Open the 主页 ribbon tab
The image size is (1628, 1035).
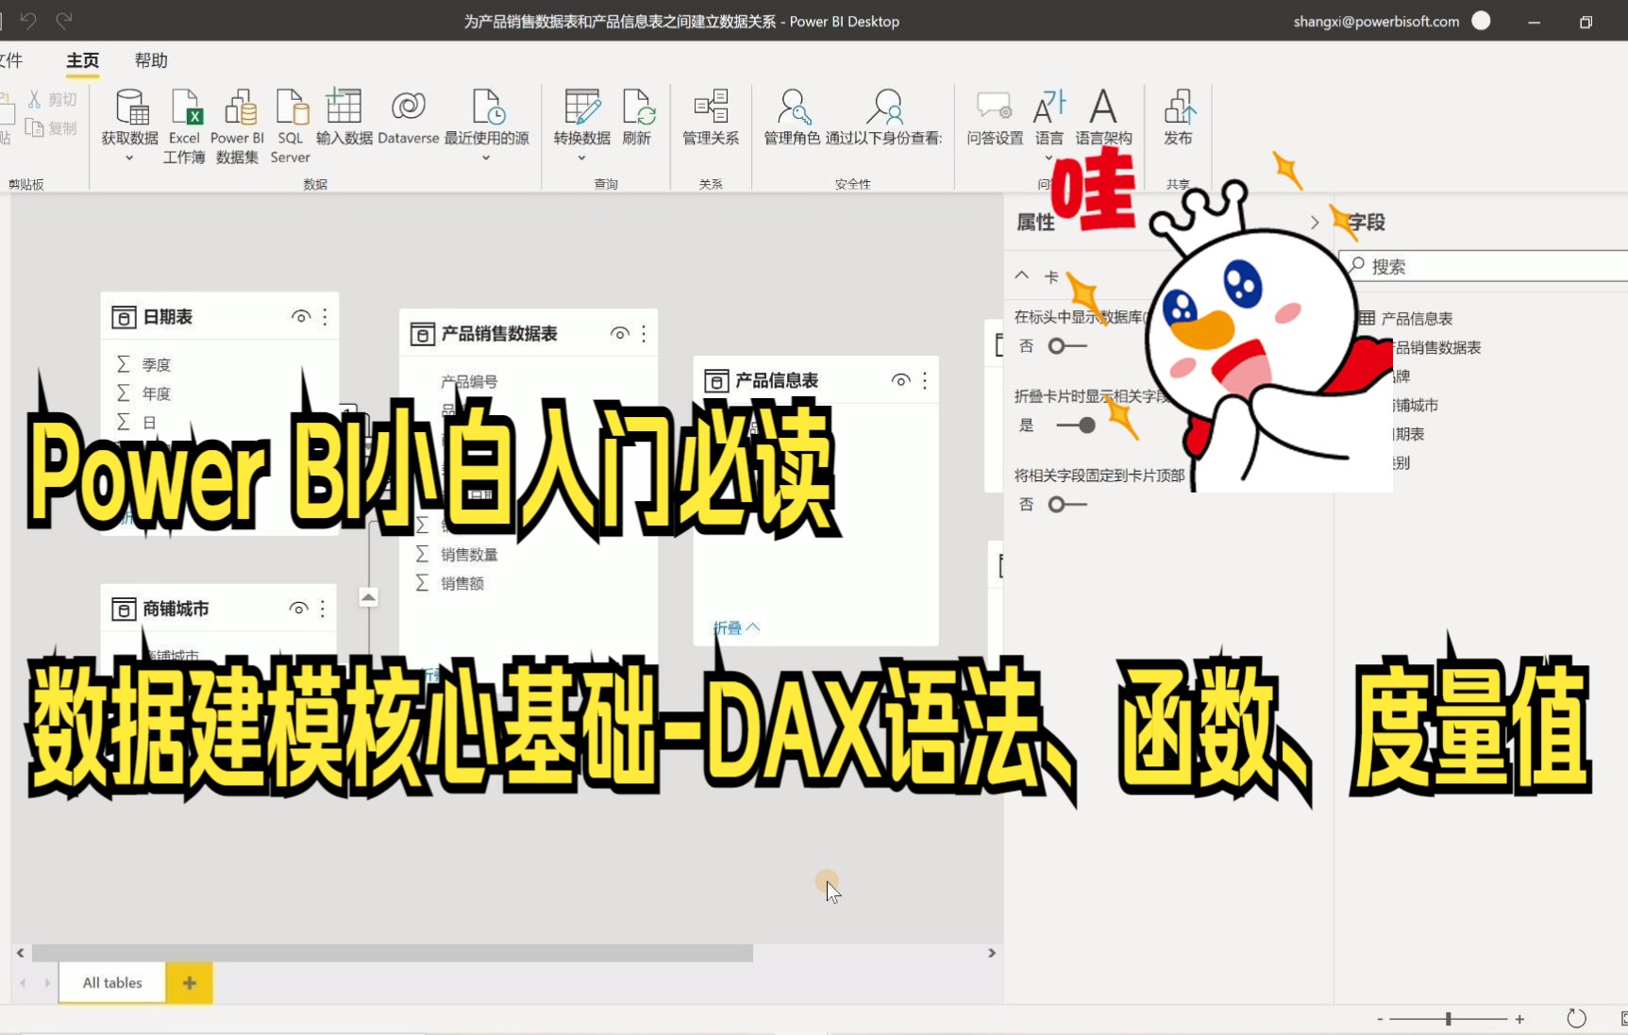click(83, 60)
